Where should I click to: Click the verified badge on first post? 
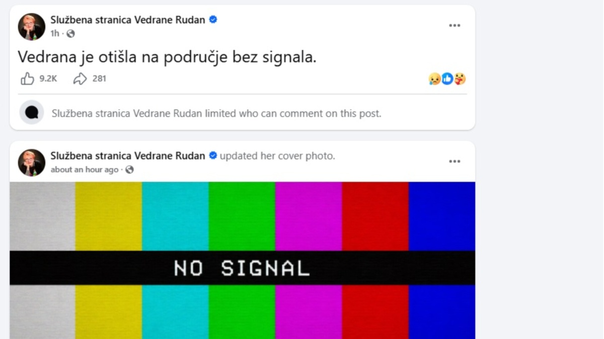coord(213,20)
